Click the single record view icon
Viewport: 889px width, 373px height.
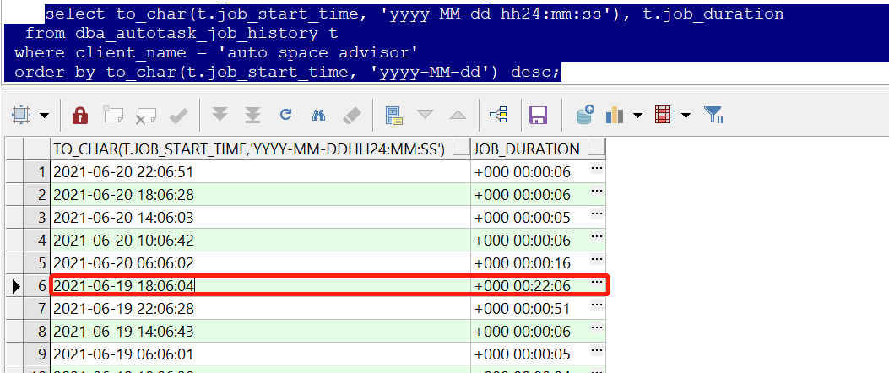(x=393, y=115)
